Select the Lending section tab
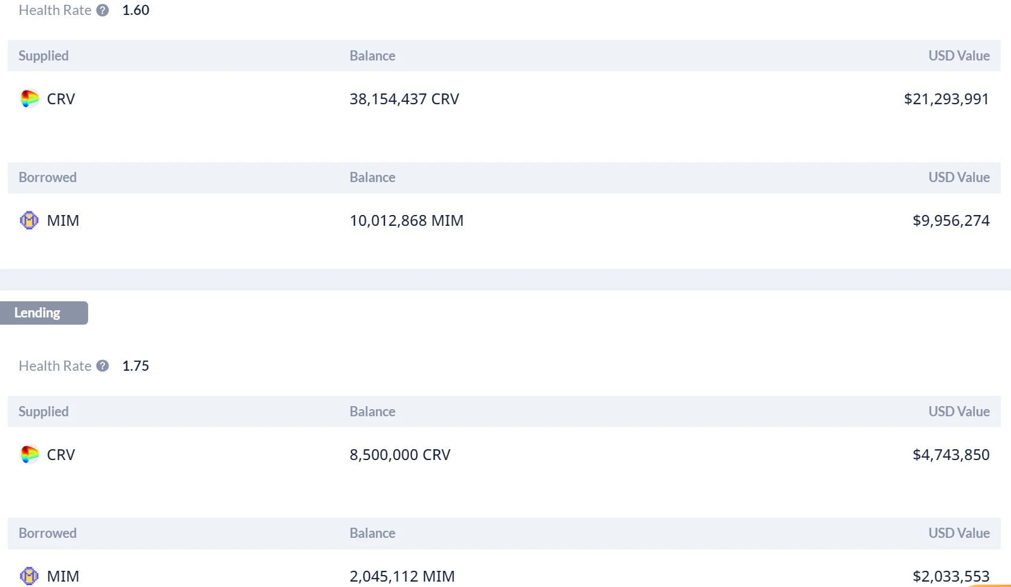1011x587 pixels. [x=43, y=313]
